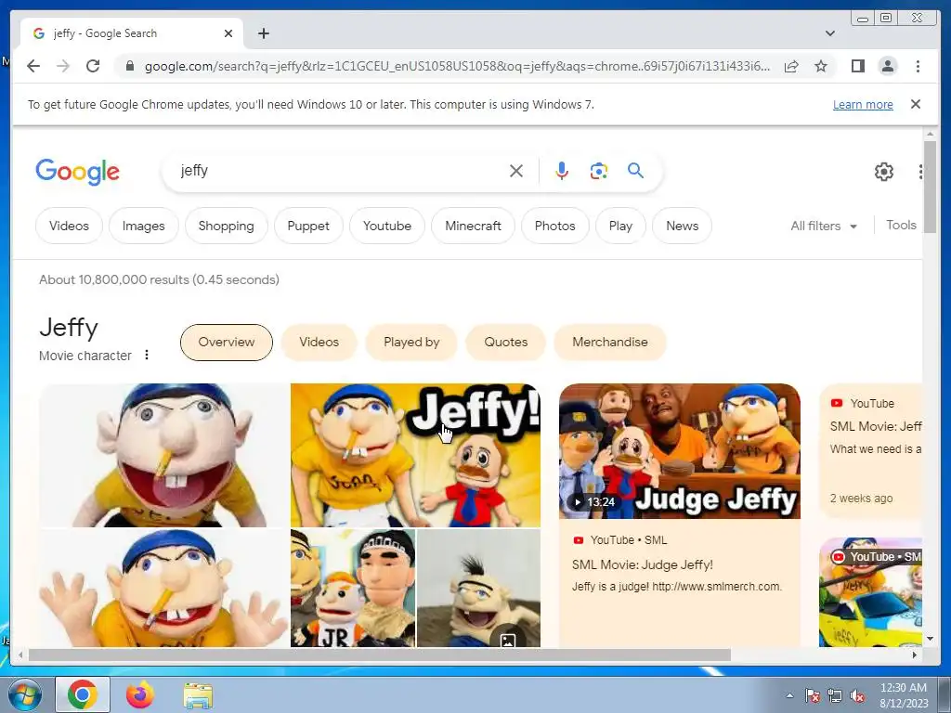This screenshot has width=951, height=713.
Task: Expand the All filters dropdown
Action: [824, 227]
